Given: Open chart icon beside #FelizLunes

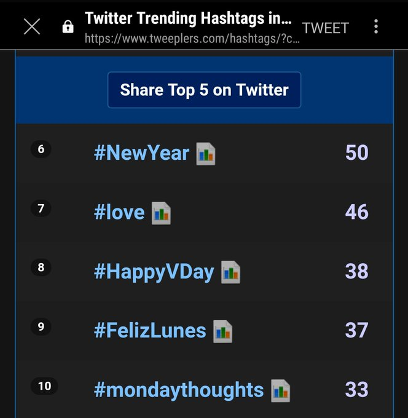Looking at the screenshot, I should click(222, 331).
